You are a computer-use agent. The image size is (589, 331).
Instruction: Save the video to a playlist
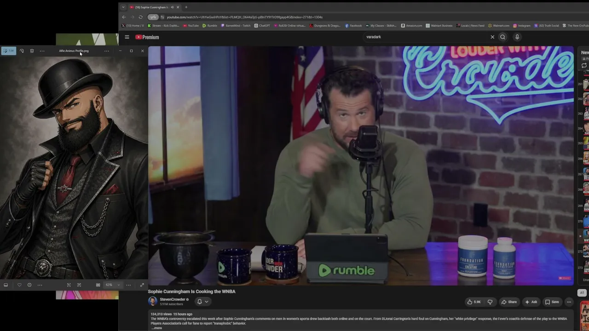[552, 302]
